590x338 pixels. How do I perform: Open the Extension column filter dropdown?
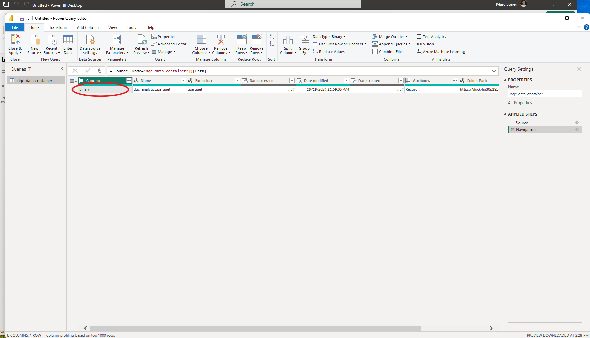point(238,81)
